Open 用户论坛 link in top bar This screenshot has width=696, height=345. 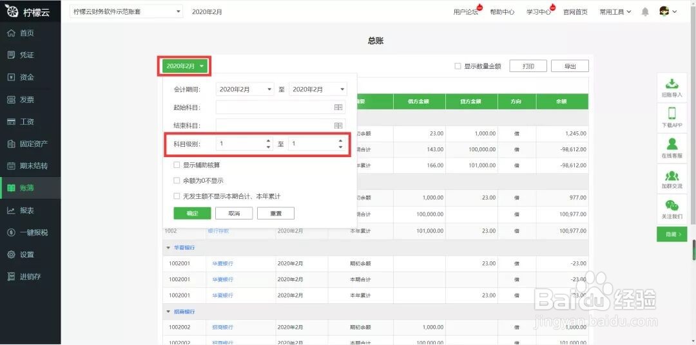(466, 12)
